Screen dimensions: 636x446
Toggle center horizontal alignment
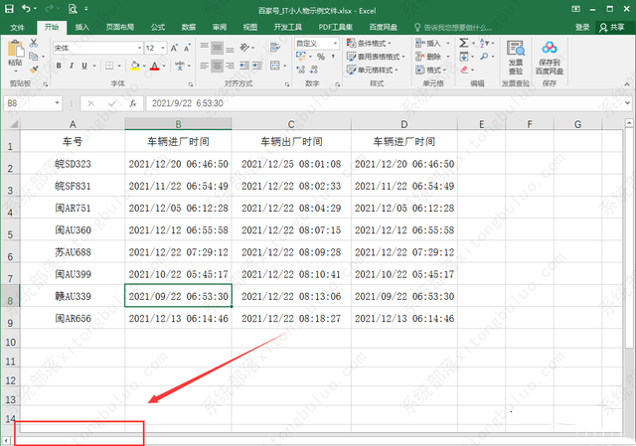pyautogui.click(x=217, y=66)
